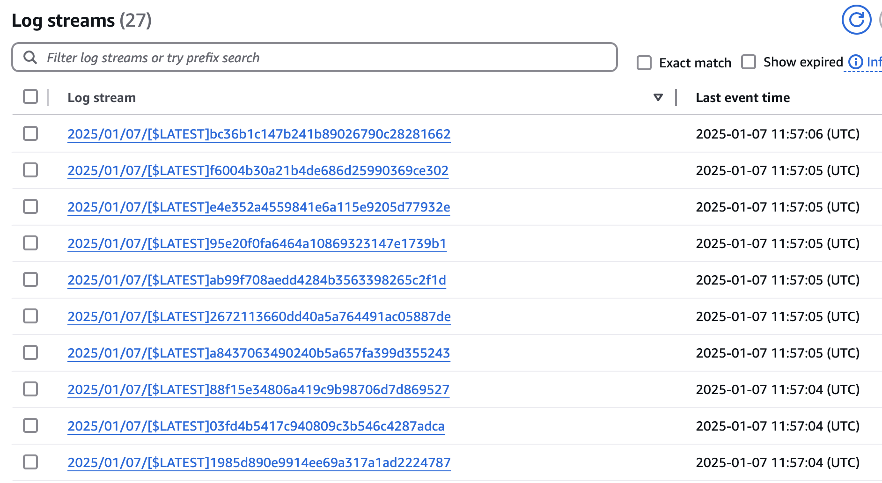Screen dimensions: 882x483
Task: Refresh the log streams list
Action: [x=856, y=20]
